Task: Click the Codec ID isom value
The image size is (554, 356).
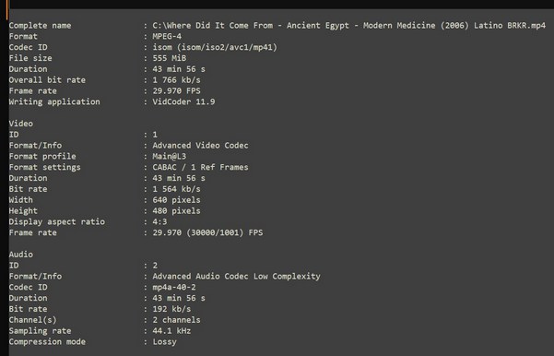Action: click(x=215, y=47)
